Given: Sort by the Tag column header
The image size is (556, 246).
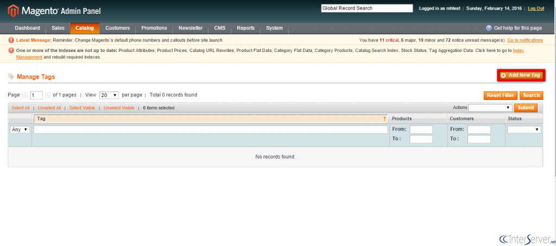Looking at the screenshot, I should pyautogui.click(x=211, y=119).
